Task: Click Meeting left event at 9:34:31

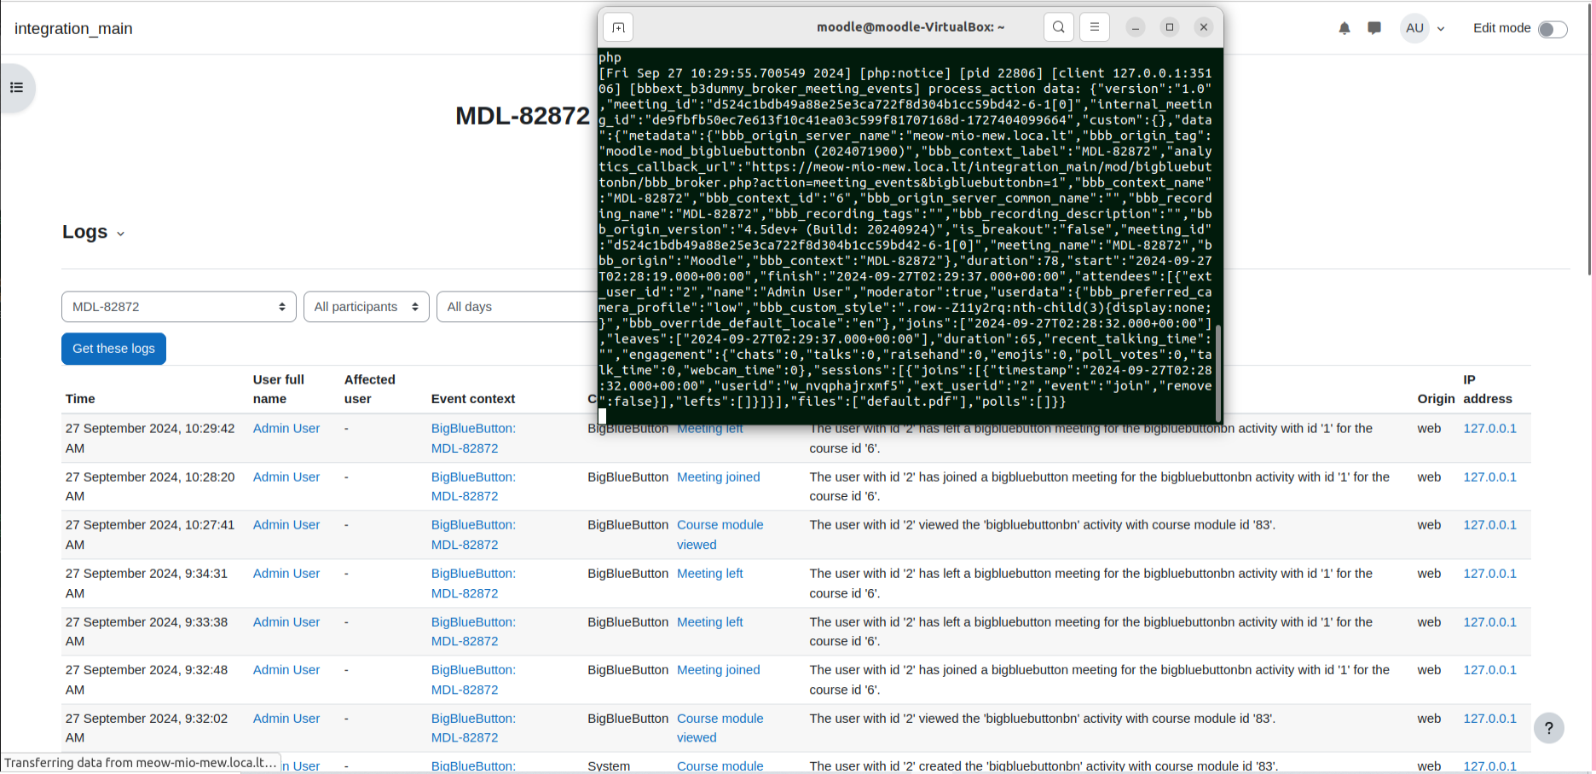Action: [710, 574]
